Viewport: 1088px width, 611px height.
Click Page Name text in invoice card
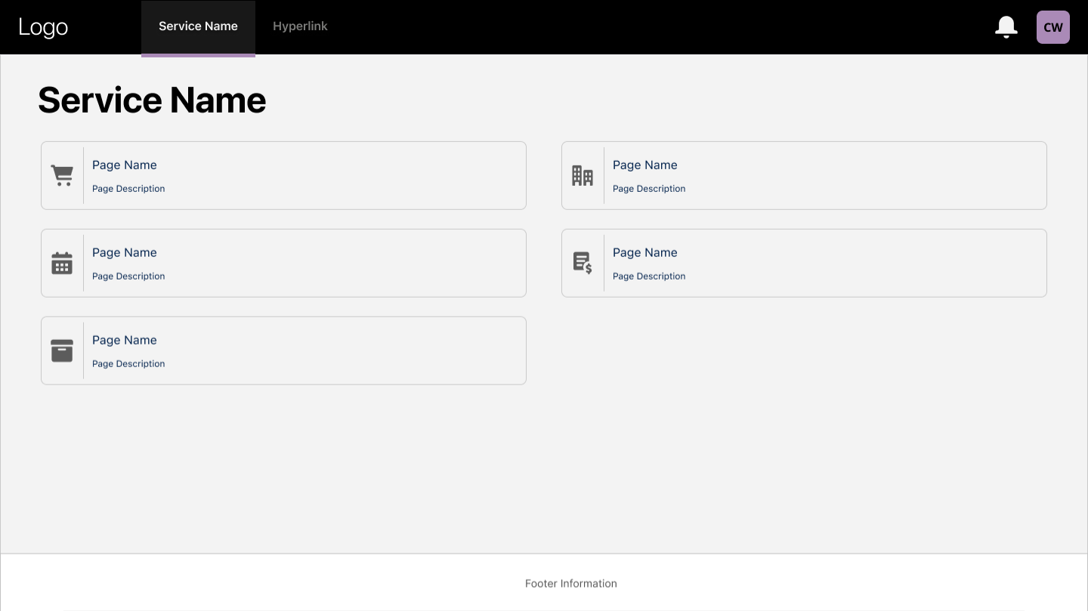pos(645,253)
